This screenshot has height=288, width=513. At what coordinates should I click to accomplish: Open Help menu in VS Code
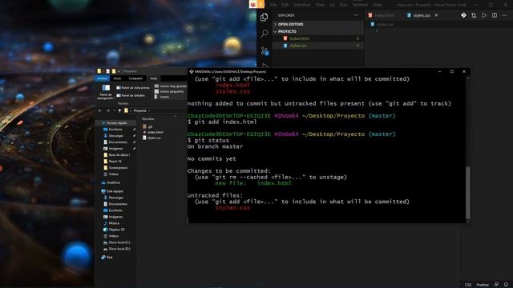click(377, 5)
